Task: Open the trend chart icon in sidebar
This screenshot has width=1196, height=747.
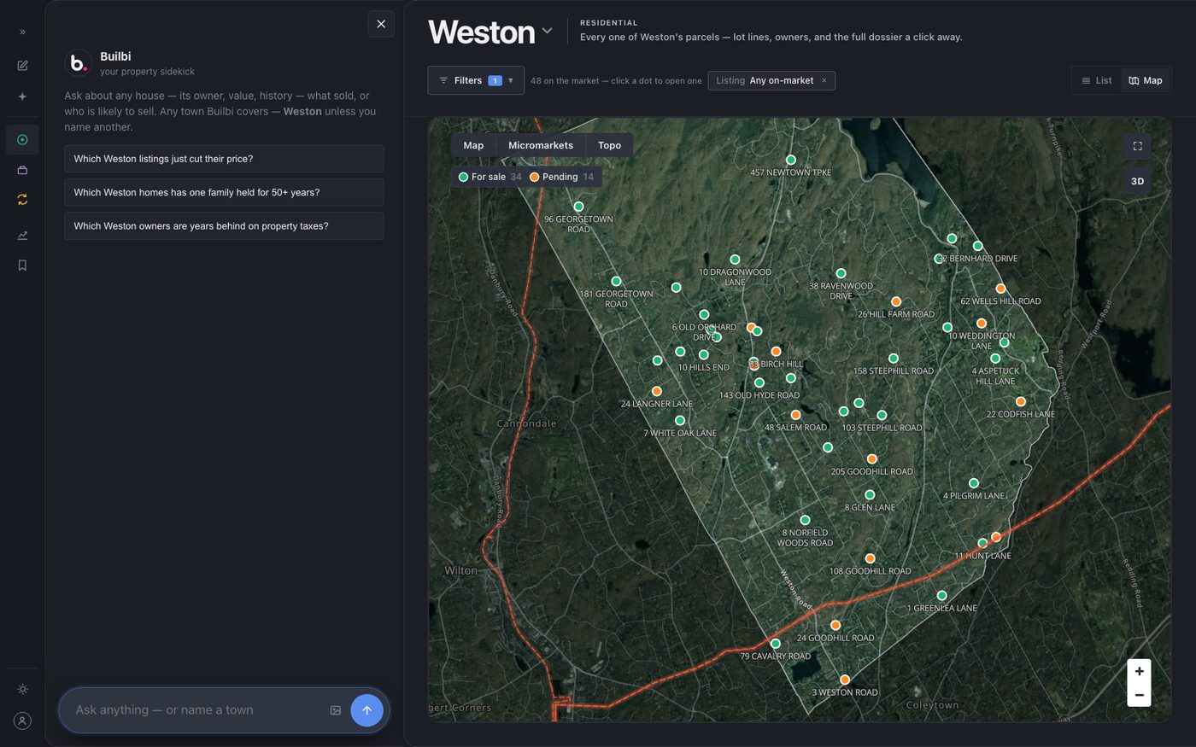Action: click(x=22, y=235)
